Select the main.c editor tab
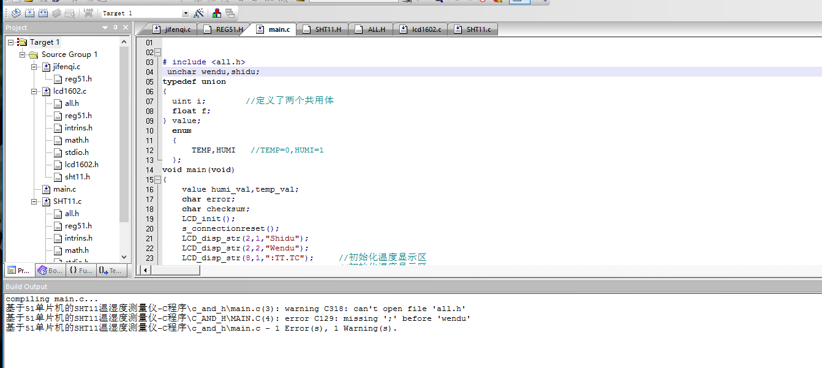This screenshot has height=368, width=822. point(274,29)
